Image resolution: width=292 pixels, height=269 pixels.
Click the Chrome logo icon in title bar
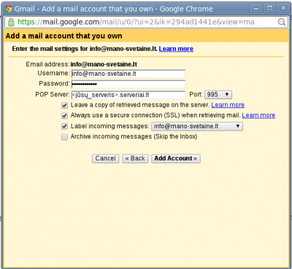click(x=9, y=9)
